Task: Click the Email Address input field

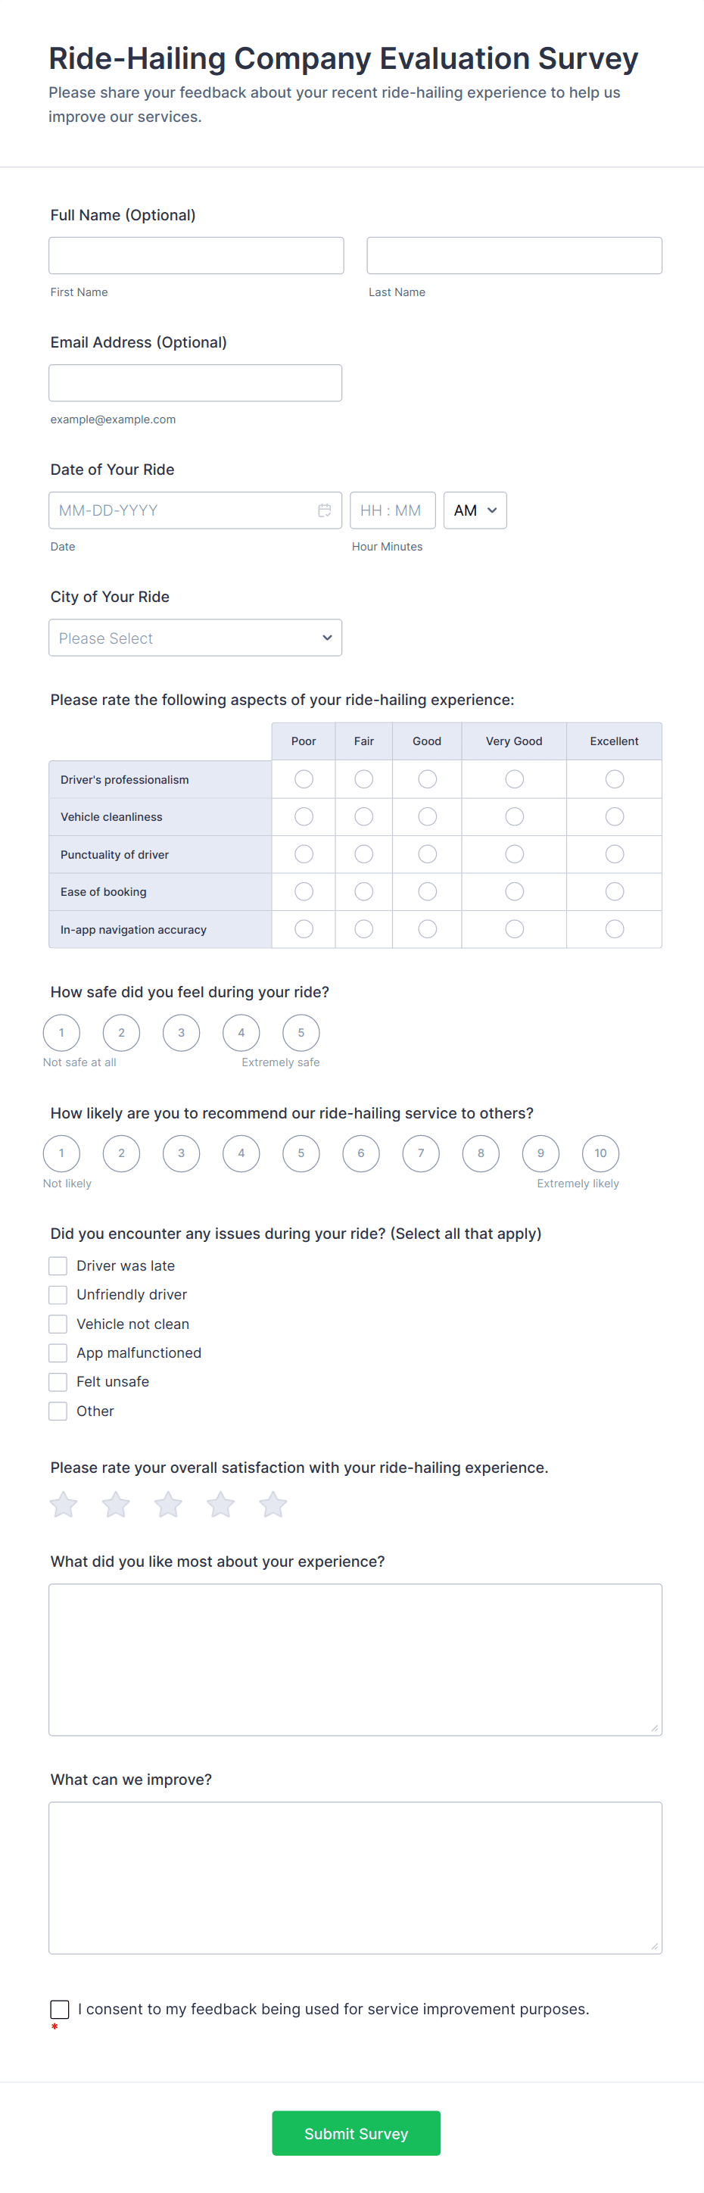Action: tap(195, 383)
